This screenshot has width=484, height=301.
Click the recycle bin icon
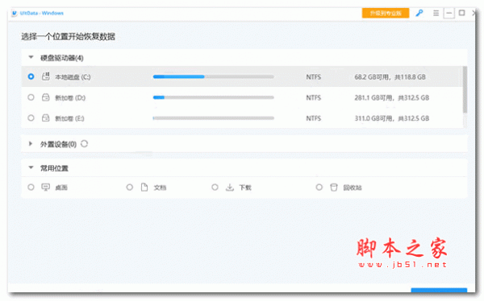(334, 187)
